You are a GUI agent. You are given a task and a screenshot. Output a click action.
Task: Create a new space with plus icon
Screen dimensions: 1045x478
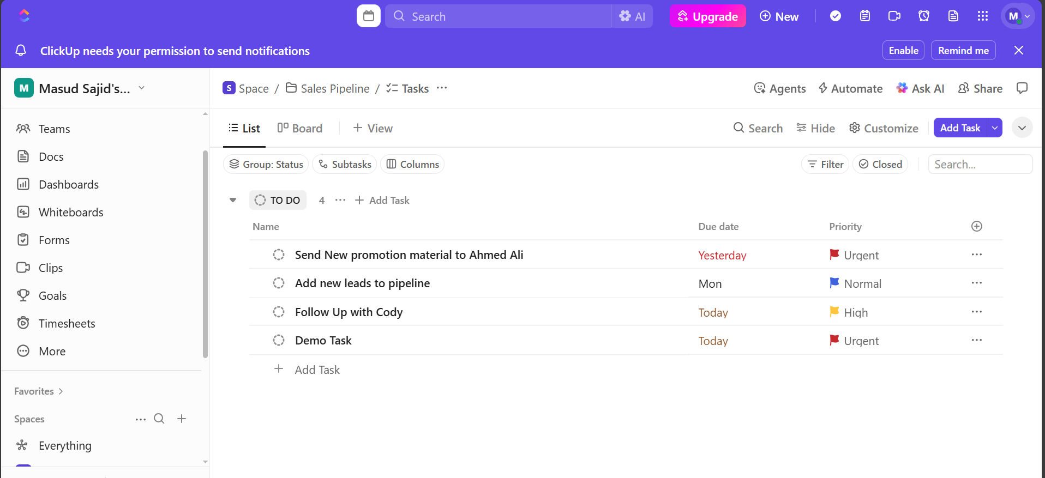point(182,419)
